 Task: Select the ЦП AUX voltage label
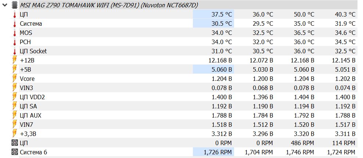30,115
